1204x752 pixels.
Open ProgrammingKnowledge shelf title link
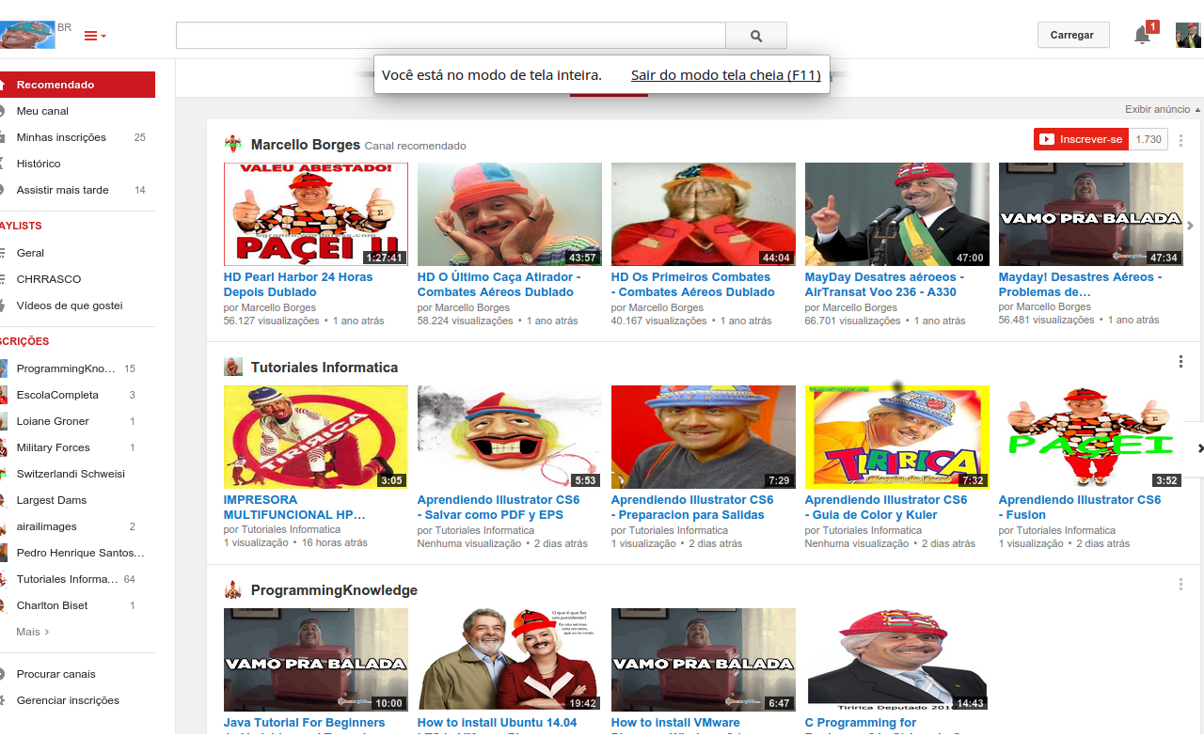[334, 590]
